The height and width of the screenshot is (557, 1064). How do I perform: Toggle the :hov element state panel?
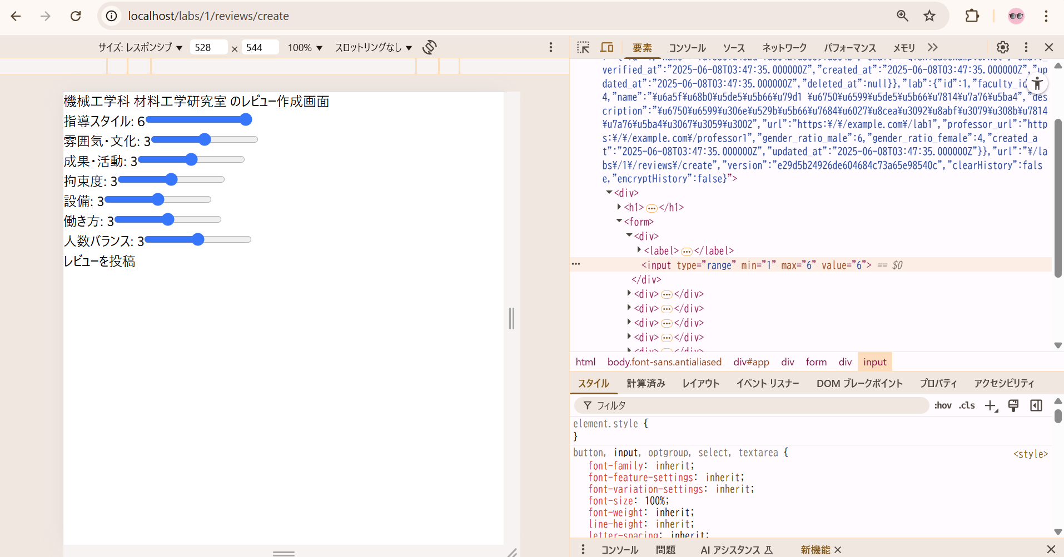coord(943,405)
